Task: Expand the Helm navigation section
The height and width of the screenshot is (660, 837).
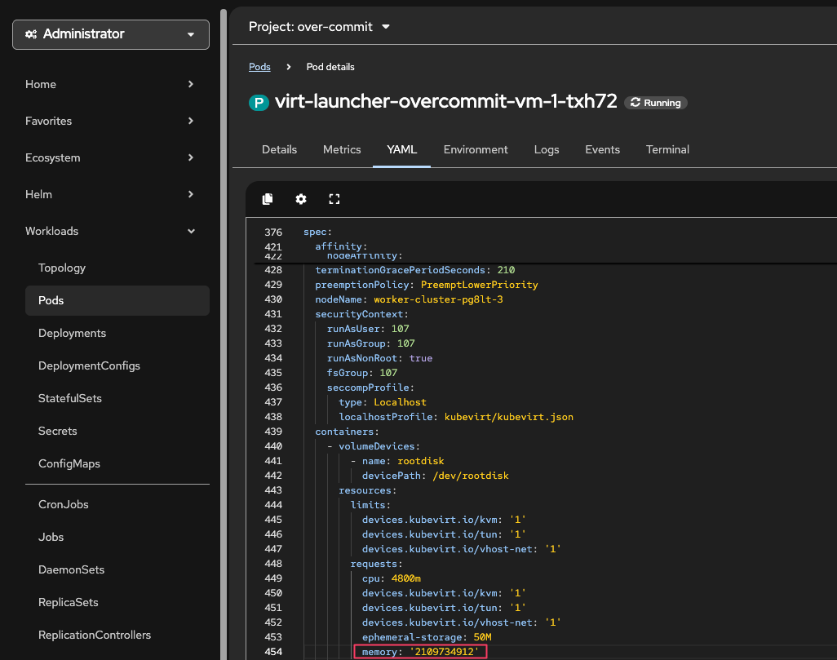Action: pyautogui.click(x=110, y=194)
